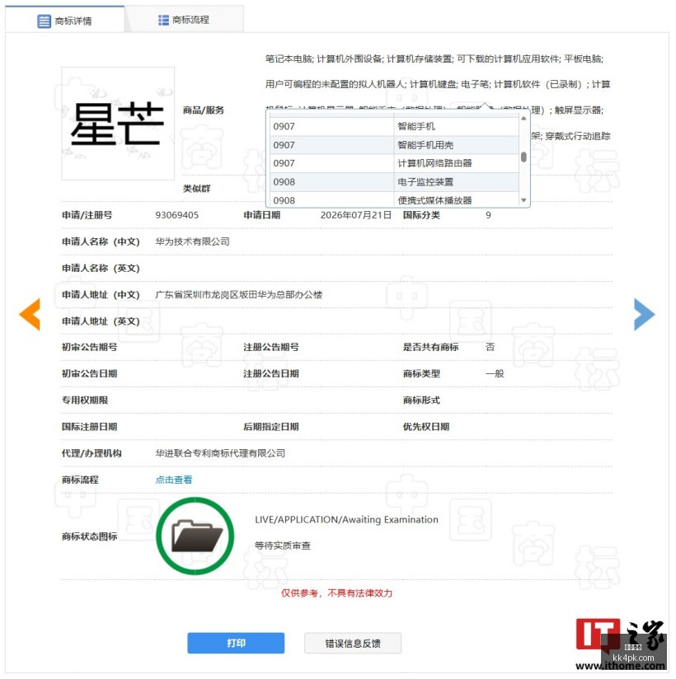Click the 是否共有商标 value 否
This screenshot has width=676, height=679.
click(490, 347)
